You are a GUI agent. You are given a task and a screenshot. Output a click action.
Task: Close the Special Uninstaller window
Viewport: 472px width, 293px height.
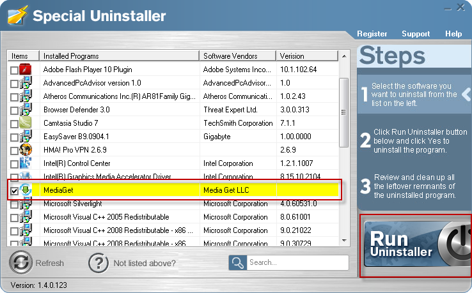click(x=460, y=7)
